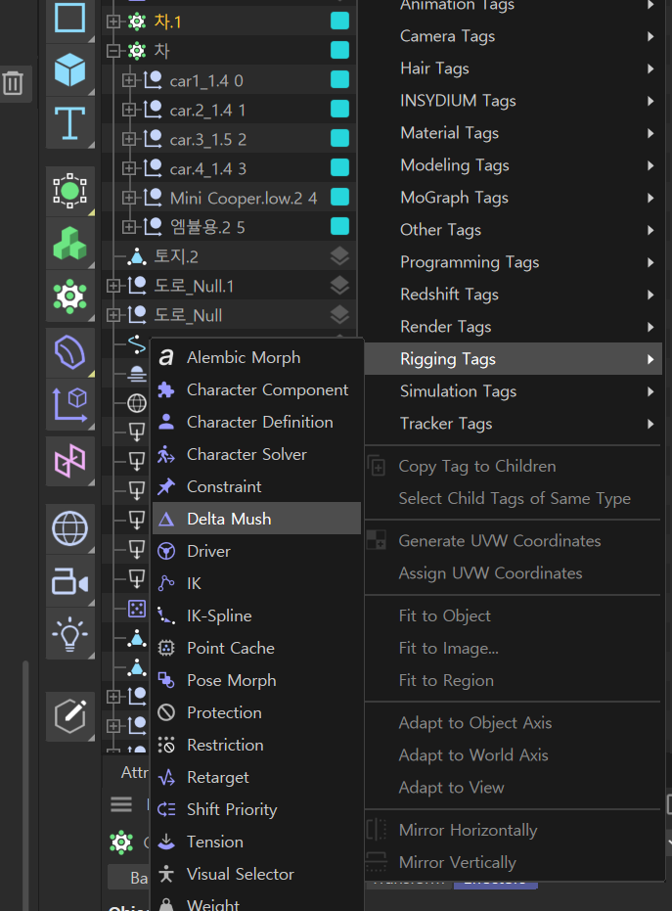Click the trash can icon at far left
The height and width of the screenshot is (911, 672).
coord(13,83)
